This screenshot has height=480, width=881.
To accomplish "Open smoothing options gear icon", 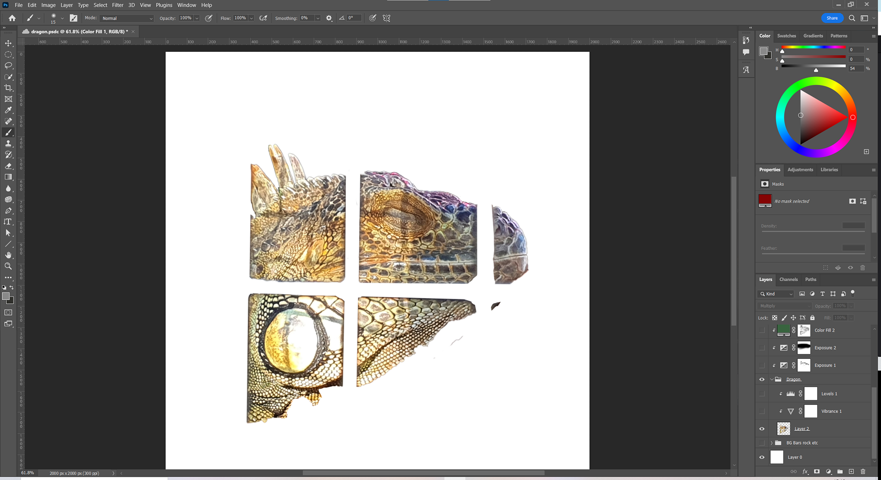I will coord(329,18).
